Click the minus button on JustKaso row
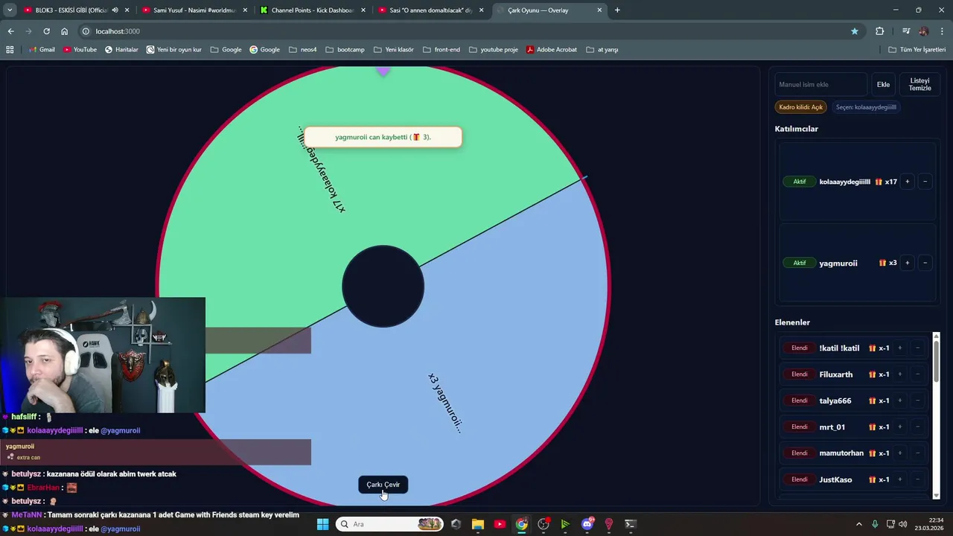The width and height of the screenshot is (953, 536). point(917,479)
